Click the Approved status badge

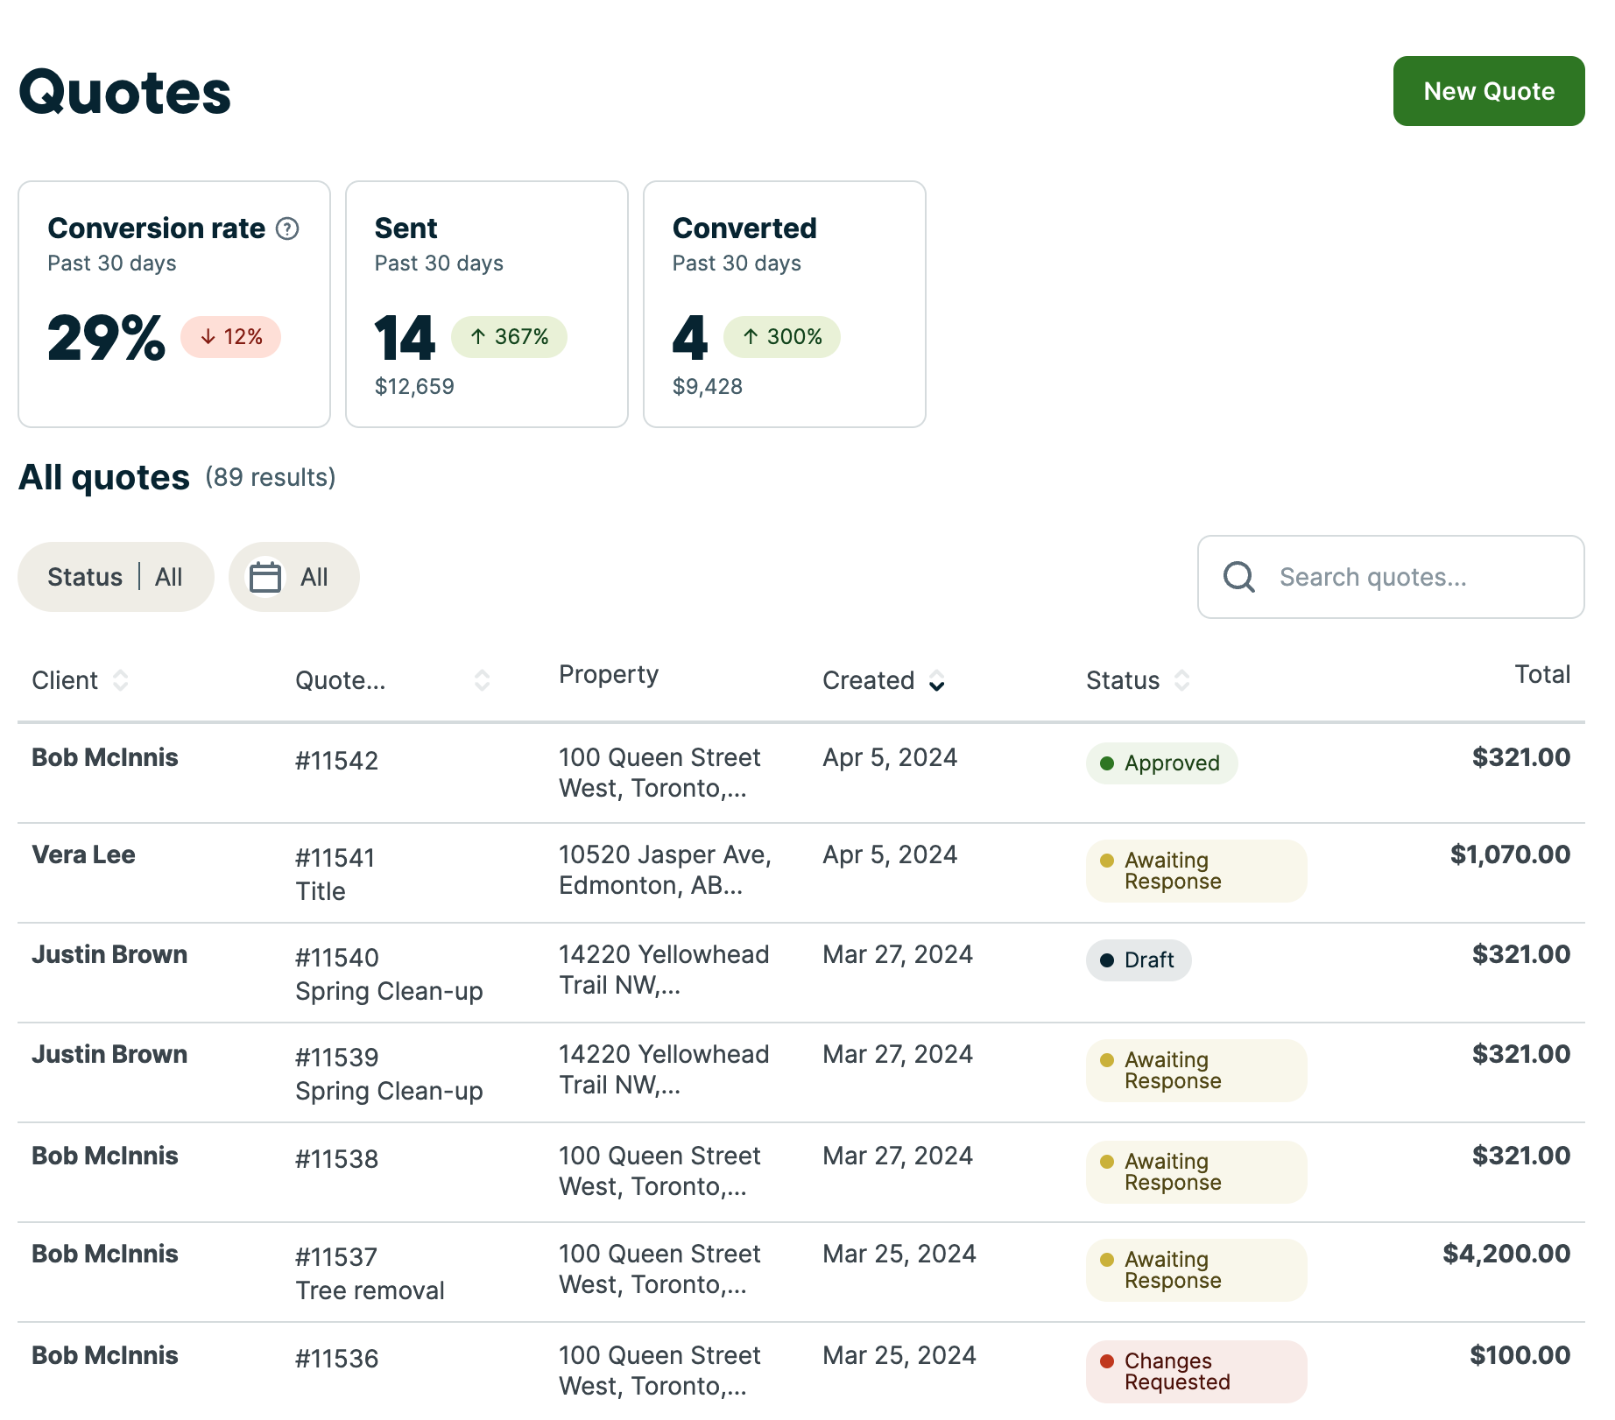(x=1161, y=763)
